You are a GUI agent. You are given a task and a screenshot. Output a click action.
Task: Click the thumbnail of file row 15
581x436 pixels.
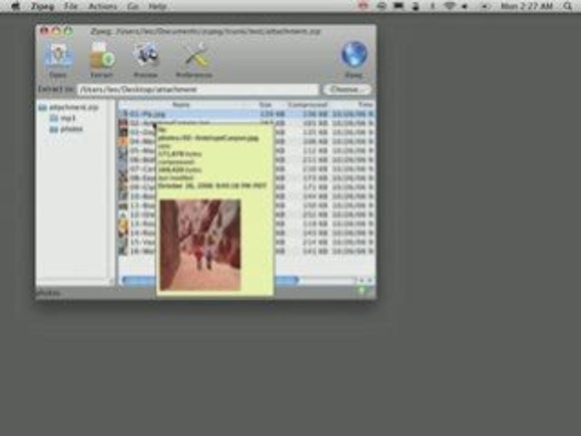point(123,242)
